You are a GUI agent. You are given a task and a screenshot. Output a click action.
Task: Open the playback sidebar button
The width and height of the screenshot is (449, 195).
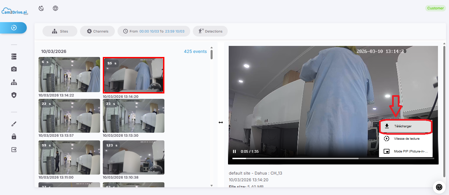pos(13,28)
